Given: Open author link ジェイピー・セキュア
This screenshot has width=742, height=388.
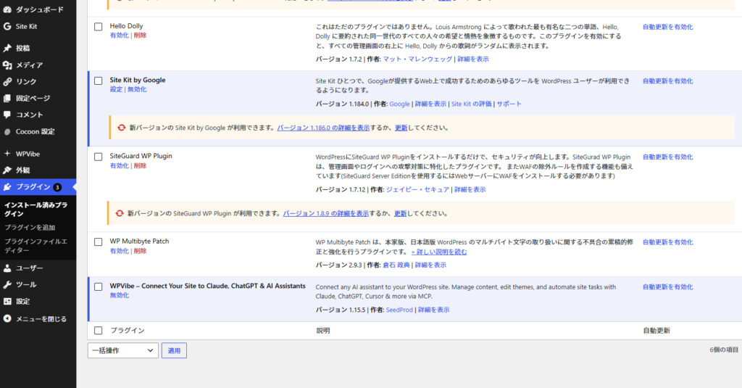Looking at the screenshot, I should 417,189.
